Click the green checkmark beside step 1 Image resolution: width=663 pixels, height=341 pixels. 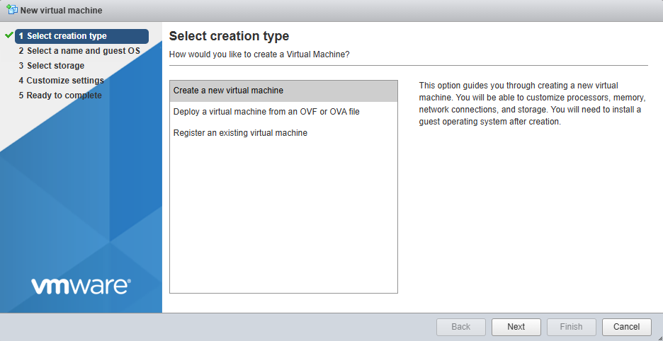[9, 35]
